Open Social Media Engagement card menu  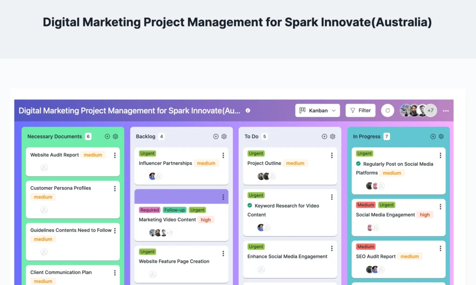[x=441, y=207]
